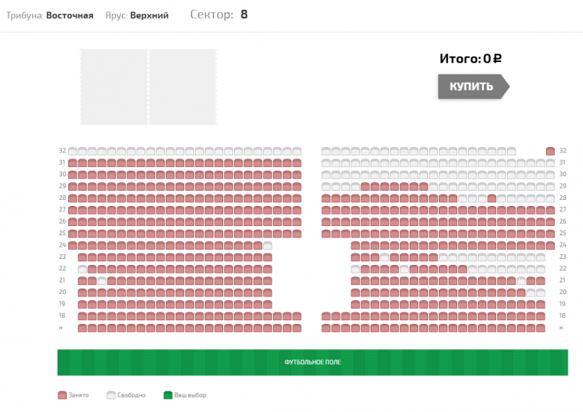
Task: Click the green Ваш выбор legend icon
Action: click(168, 395)
